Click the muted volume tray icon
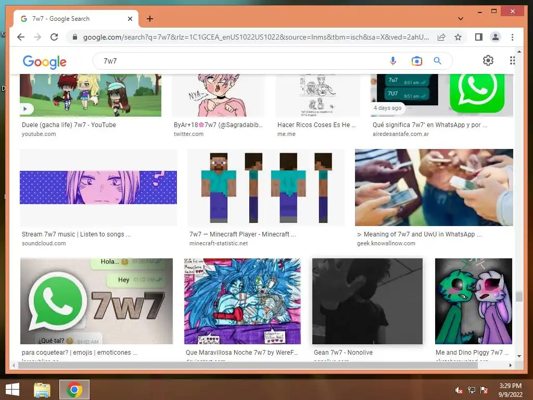Viewport: 533px width, 400px height. point(459,390)
